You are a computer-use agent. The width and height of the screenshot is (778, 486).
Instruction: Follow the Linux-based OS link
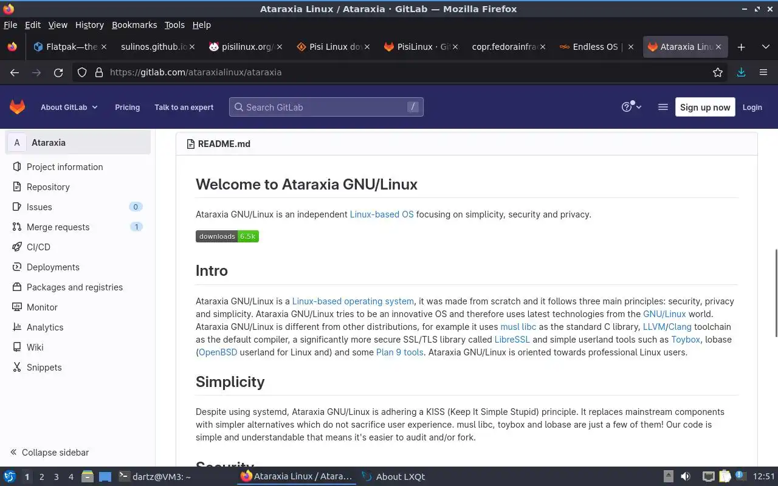tap(381, 214)
